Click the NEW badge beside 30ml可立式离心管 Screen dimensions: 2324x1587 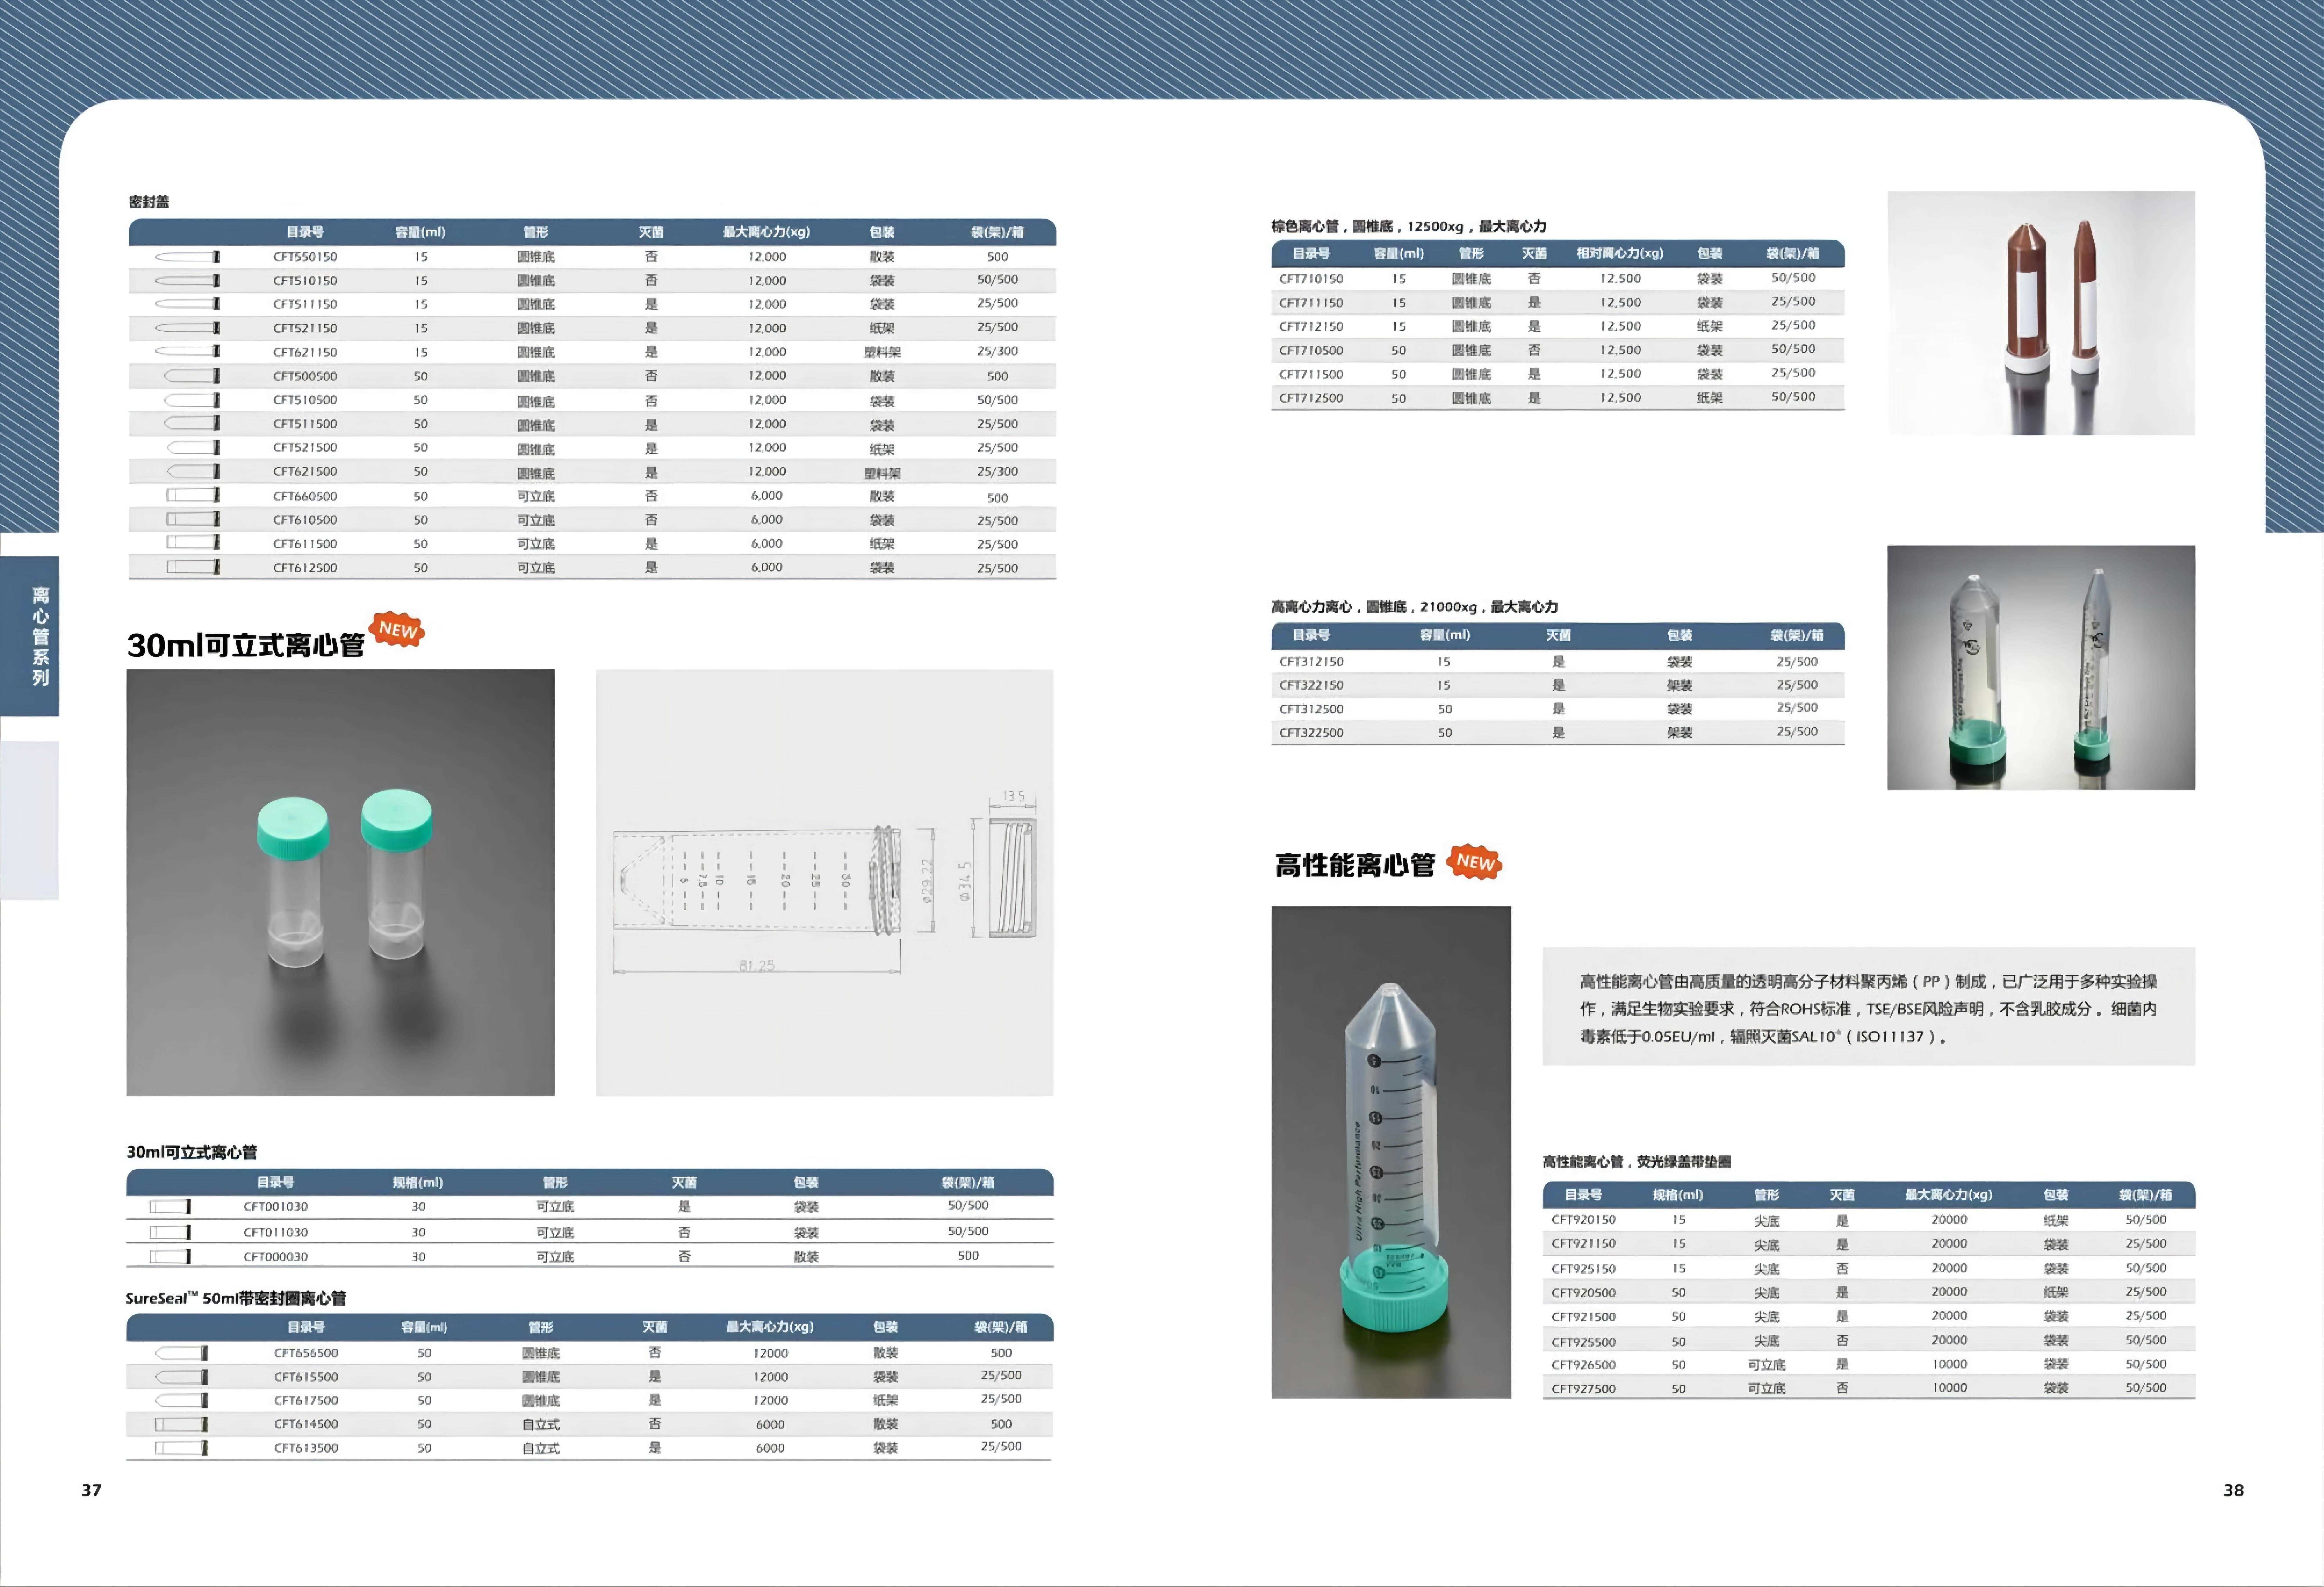[397, 630]
